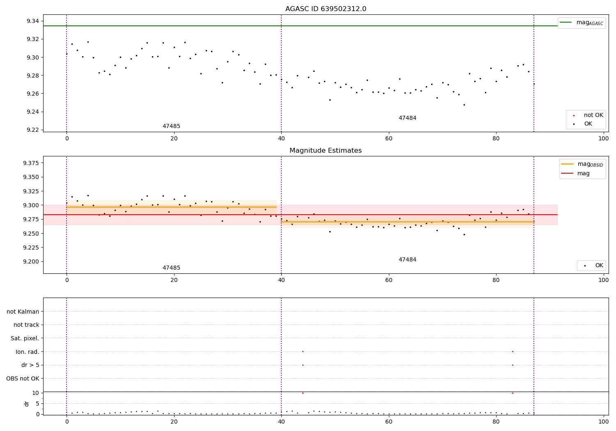Click the "9.300" y-axis tick label
Image resolution: width=616 pixels, height=431 pixels.
[31, 205]
